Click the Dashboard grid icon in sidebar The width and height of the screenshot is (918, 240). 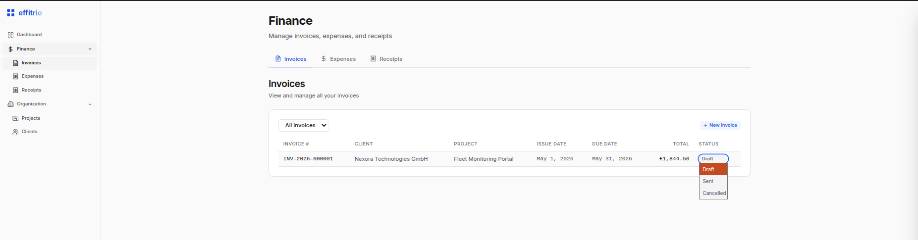pyautogui.click(x=10, y=35)
